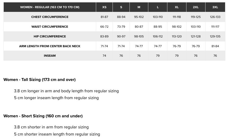Click the Women - Tall Sizing heading

[39, 80]
